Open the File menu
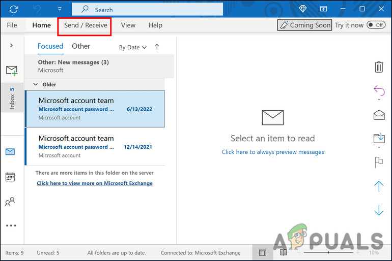Screen dimensions: 392x261 [x=12, y=25]
